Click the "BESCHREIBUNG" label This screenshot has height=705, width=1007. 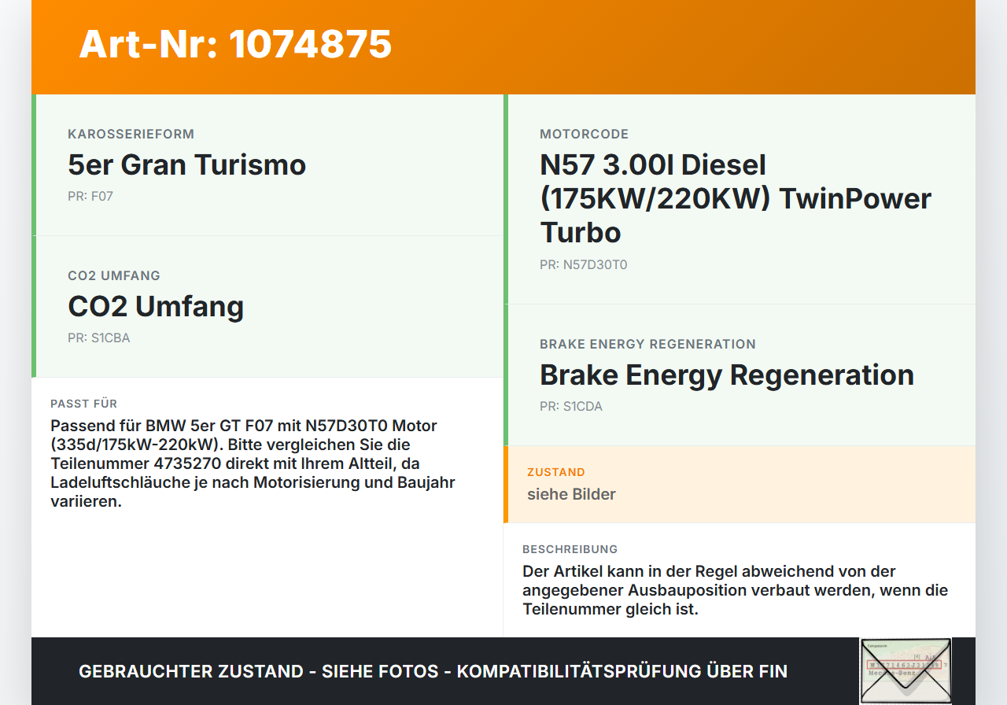coord(570,549)
